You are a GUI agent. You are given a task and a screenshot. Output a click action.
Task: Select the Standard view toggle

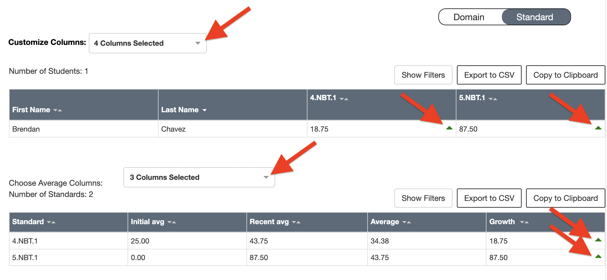coord(534,17)
